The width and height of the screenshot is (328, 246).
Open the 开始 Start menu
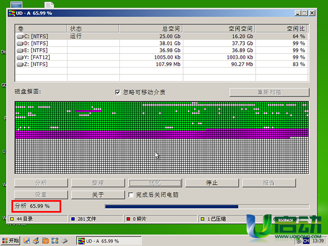10,241
